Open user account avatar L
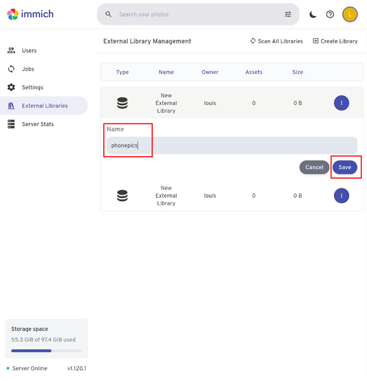 [x=350, y=15]
